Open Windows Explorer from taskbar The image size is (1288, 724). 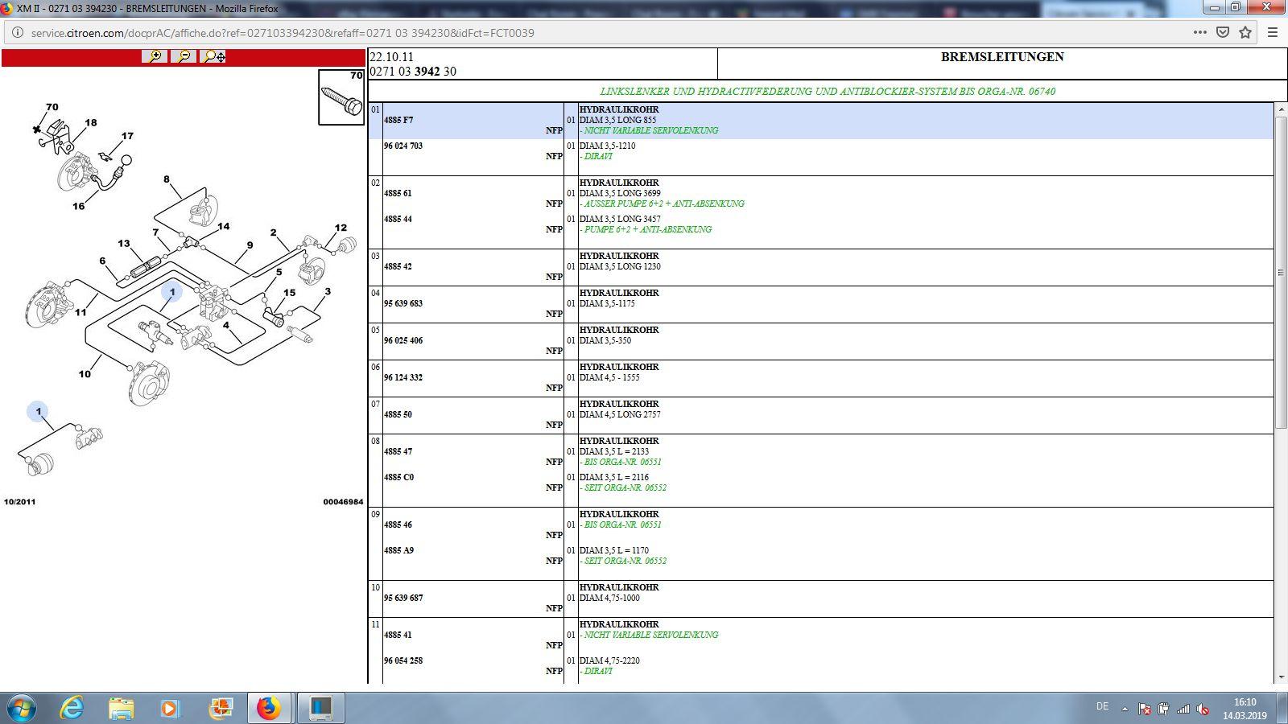(122, 709)
